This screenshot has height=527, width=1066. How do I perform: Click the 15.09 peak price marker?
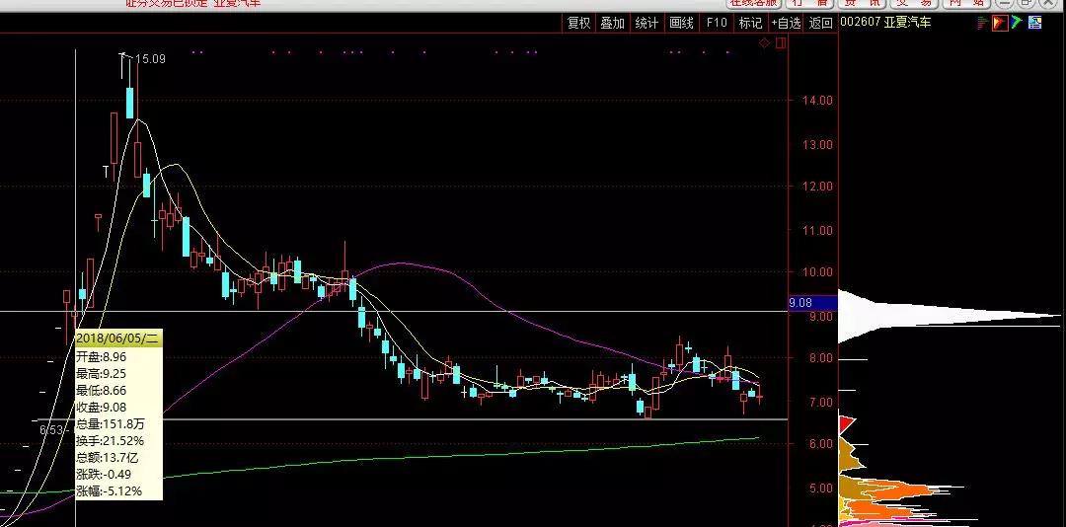pyautogui.click(x=150, y=59)
